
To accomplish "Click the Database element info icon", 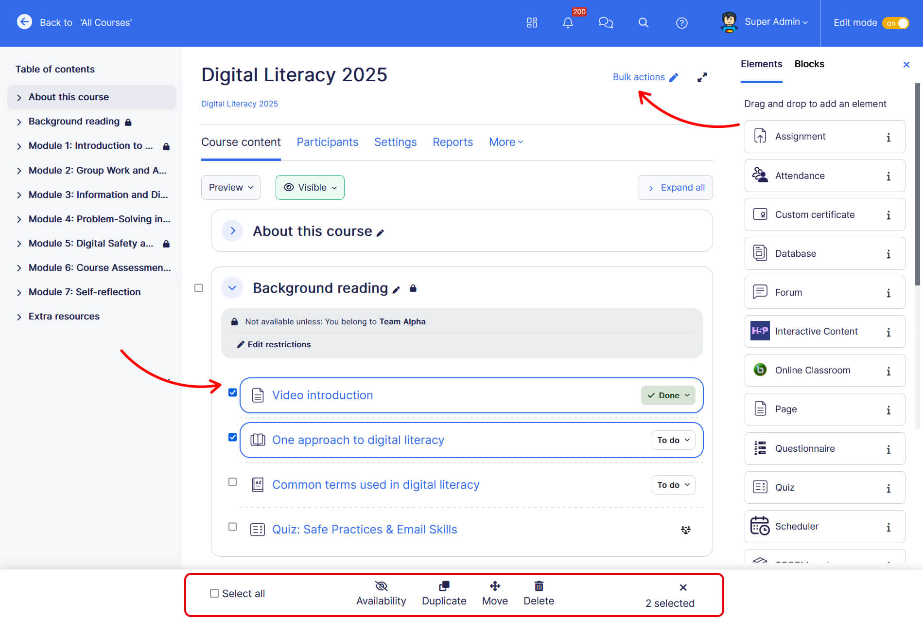I will click(x=888, y=254).
